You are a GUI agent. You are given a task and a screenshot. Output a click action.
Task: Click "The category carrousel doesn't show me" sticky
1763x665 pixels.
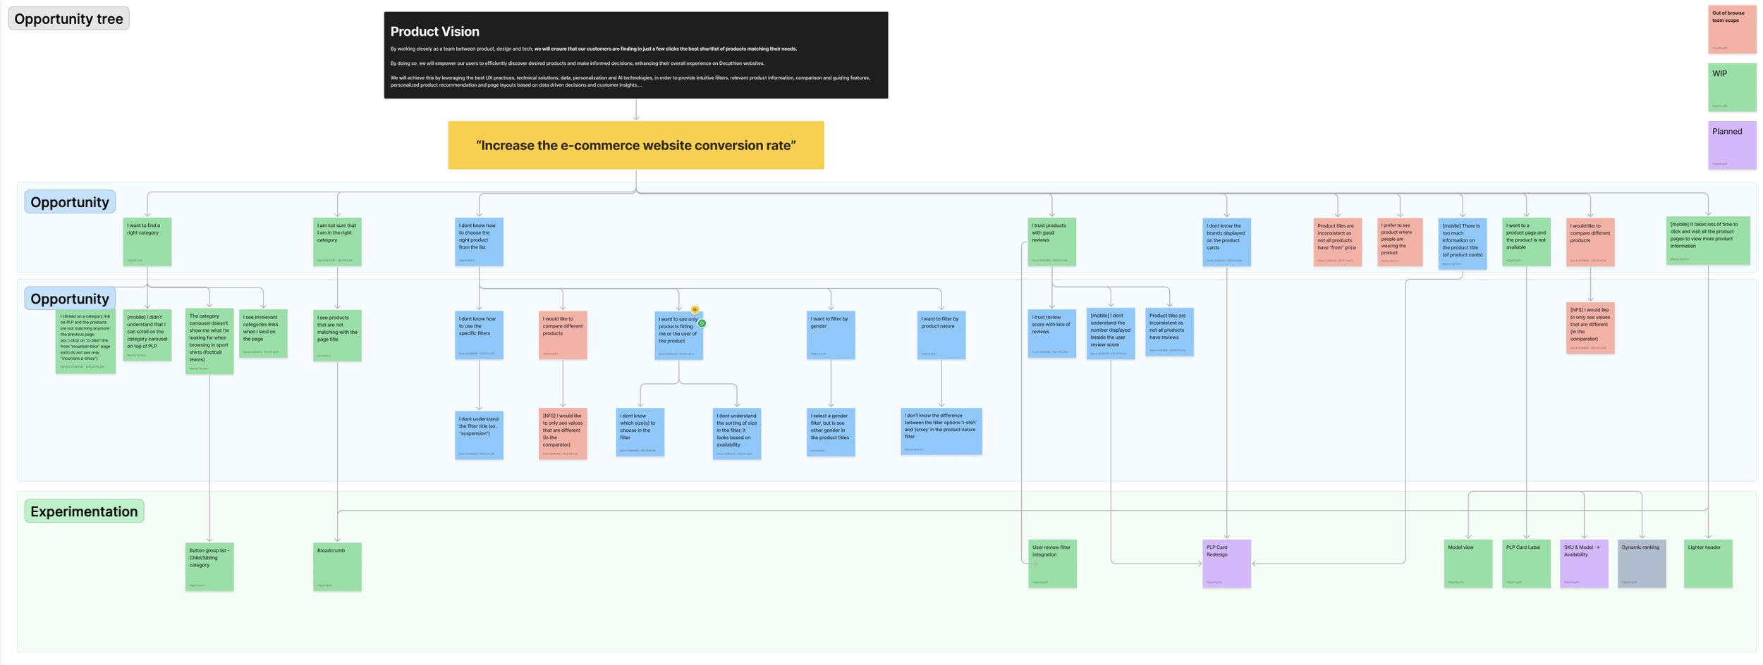[209, 341]
